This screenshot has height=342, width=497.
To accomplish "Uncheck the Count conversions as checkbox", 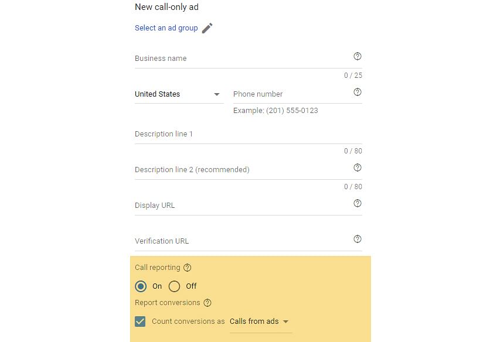I will [x=140, y=322].
